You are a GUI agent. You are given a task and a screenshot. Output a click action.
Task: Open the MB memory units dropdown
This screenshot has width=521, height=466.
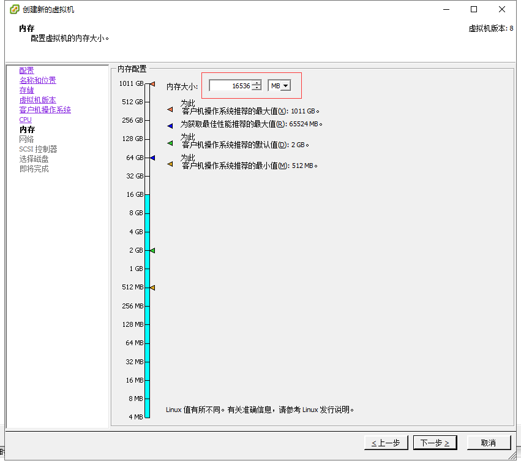[285, 85]
